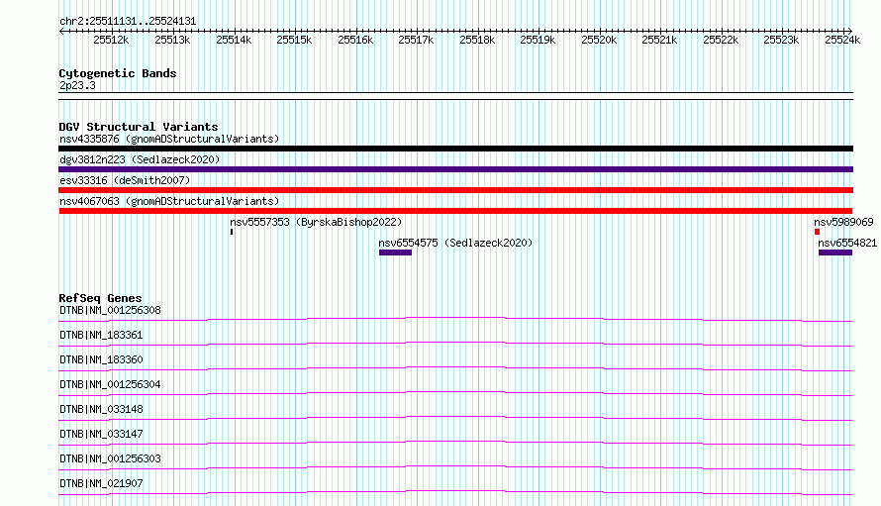Image resolution: width=881 pixels, height=506 pixels.
Task: Open the dgv3812n223 Sedlazeck2020 variant label
Action: click(x=140, y=159)
